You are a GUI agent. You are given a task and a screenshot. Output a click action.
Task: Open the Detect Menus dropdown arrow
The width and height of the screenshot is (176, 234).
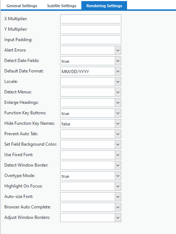click(x=118, y=92)
